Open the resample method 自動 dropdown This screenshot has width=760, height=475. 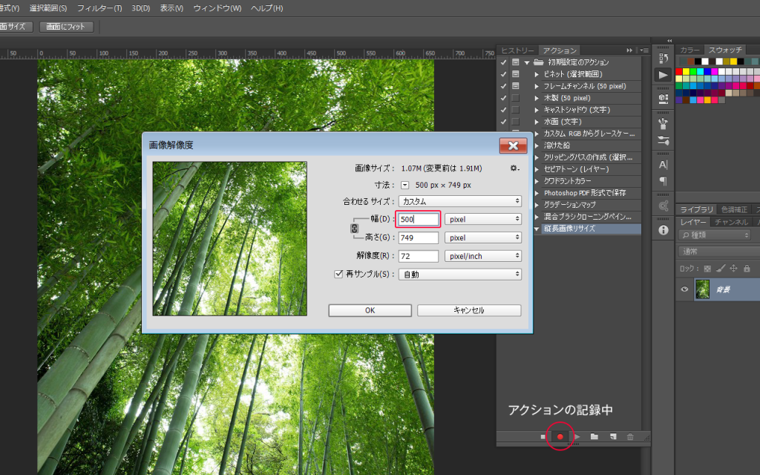pos(460,275)
